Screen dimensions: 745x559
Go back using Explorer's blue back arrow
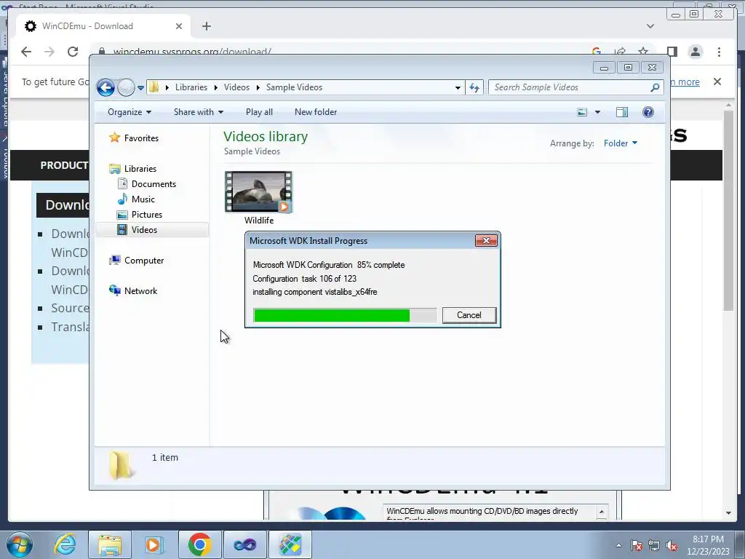click(x=105, y=87)
